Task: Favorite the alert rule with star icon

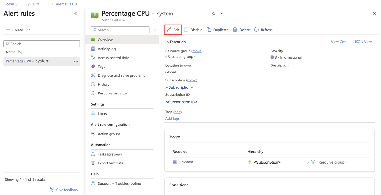Action: (214, 14)
